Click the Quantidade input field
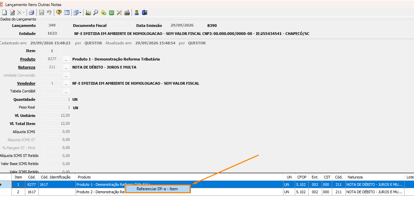414x204 pixels. tap(57, 99)
